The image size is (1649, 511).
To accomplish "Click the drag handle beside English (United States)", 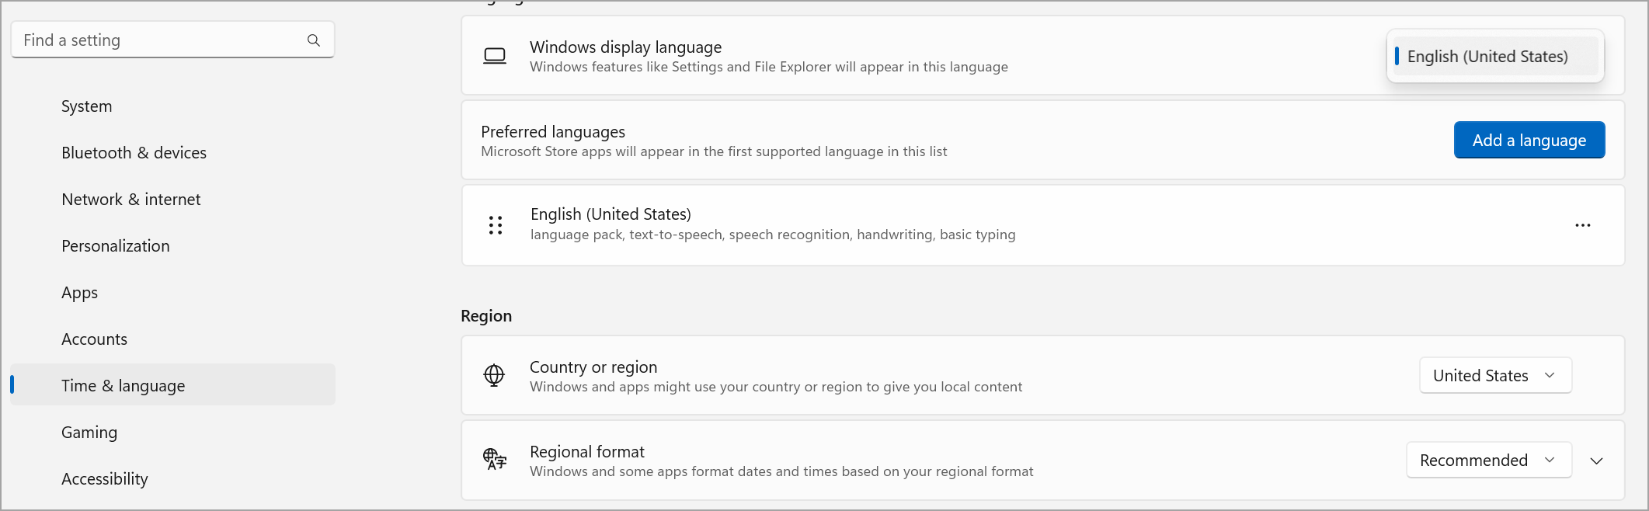I will [496, 225].
